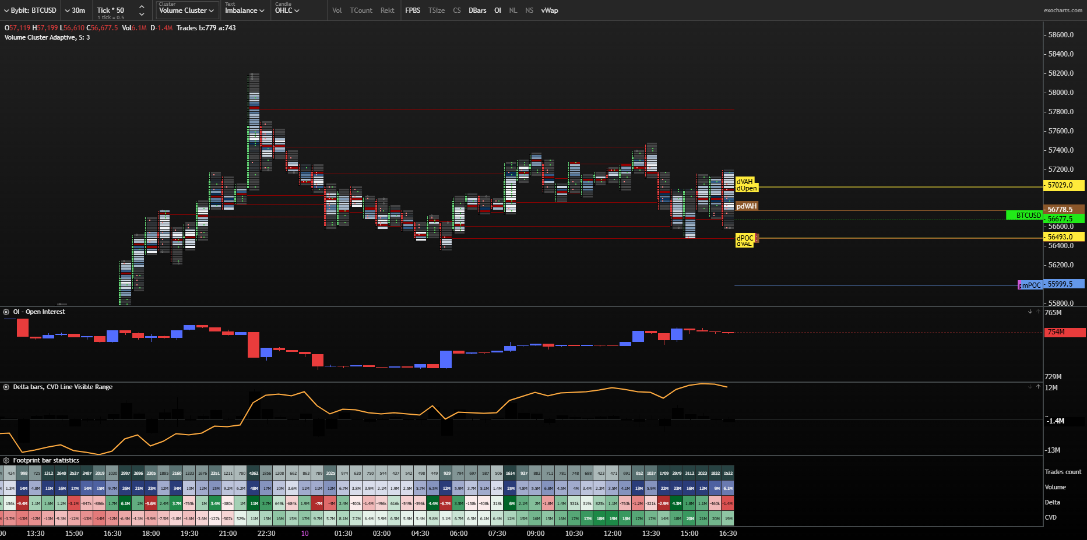Enable the NS indicator
Image resolution: width=1087 pixels, height=540 pixels.
(529, 10)
